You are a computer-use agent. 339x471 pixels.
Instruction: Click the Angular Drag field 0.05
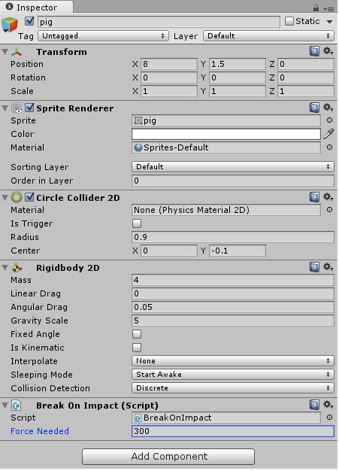(233, 307)
